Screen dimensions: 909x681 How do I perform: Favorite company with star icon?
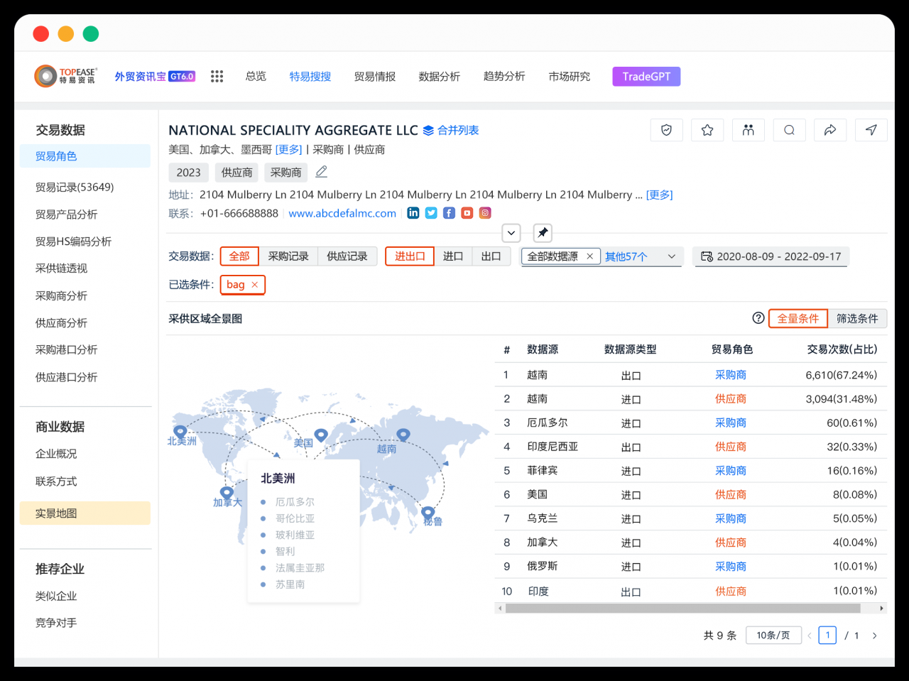(707, 130)
